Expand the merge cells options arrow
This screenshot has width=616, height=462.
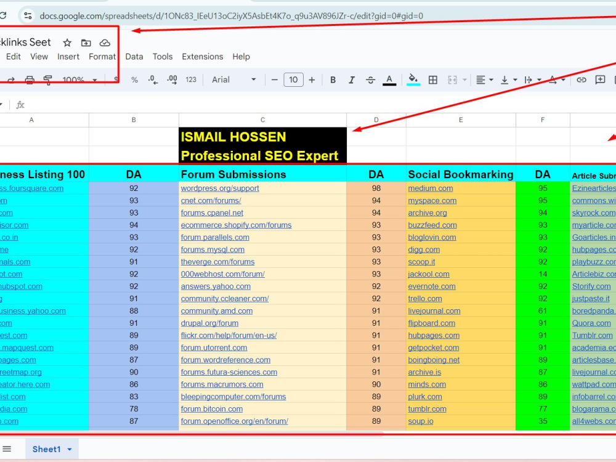pyautogui.click(x=464, y=80)
